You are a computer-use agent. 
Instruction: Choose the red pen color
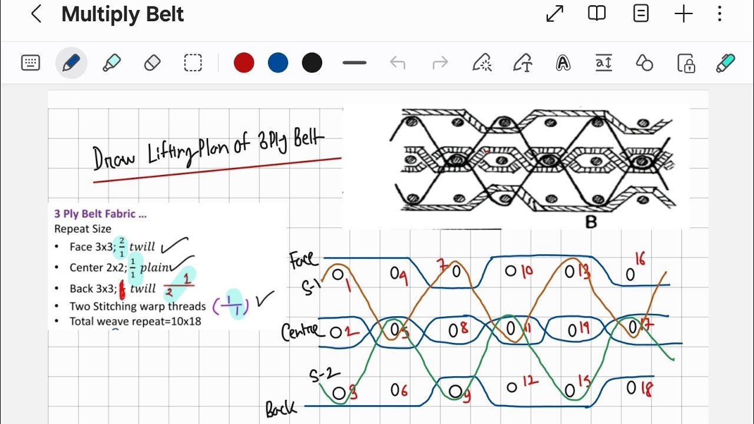(244, 62)
